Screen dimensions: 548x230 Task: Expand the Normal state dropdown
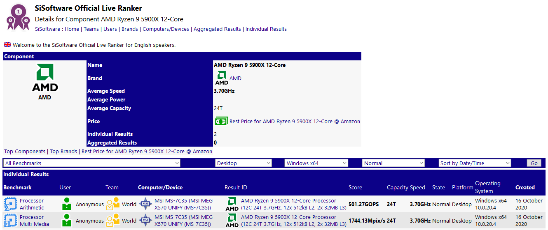tap(393, 163)
